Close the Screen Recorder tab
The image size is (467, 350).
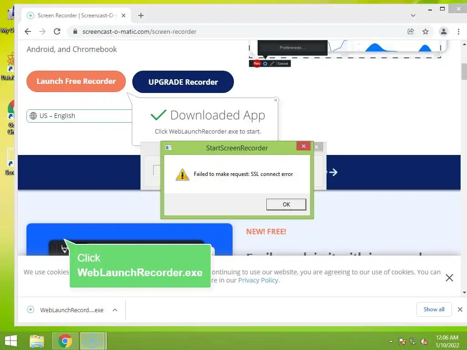click(x=124, y=15)
